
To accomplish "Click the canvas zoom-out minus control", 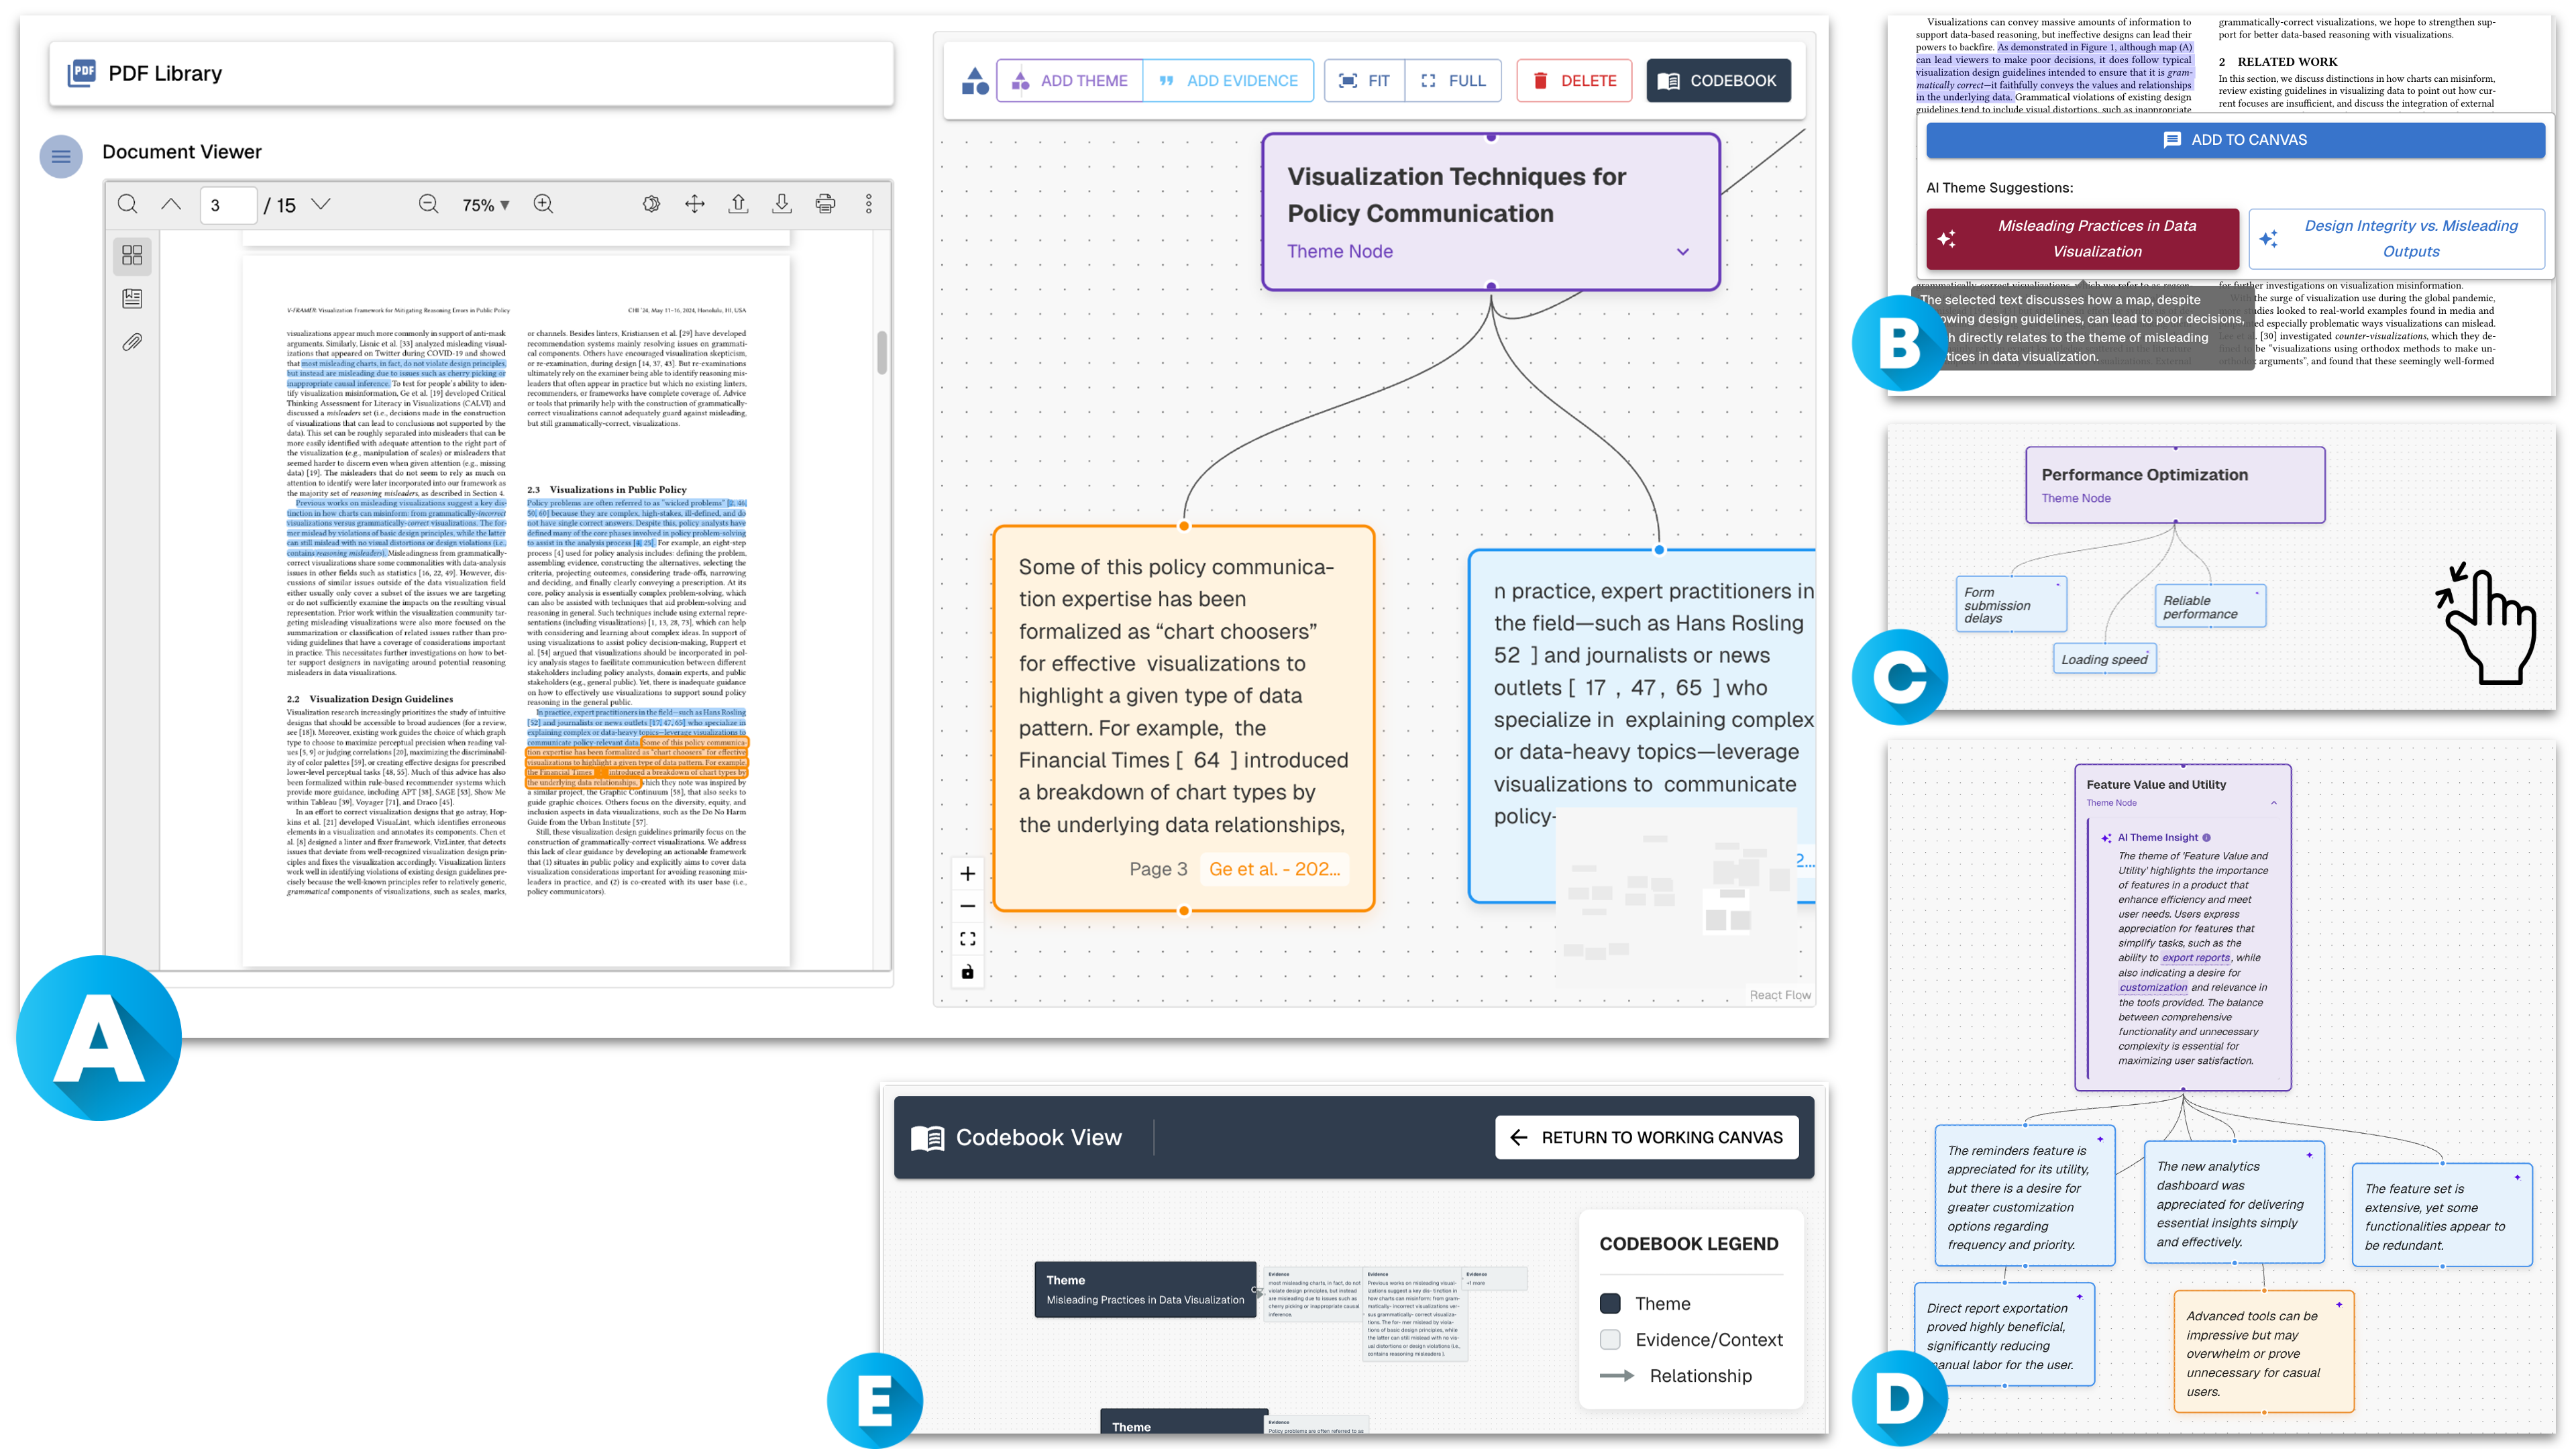I will [x=967, y=906].
